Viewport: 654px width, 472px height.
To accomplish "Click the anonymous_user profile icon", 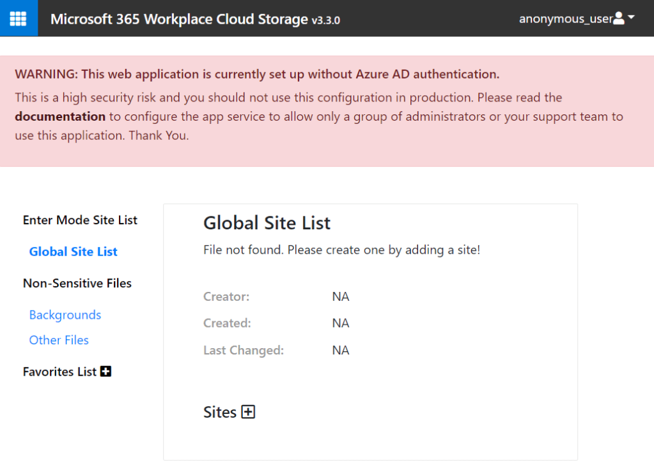I will [619, 19].
